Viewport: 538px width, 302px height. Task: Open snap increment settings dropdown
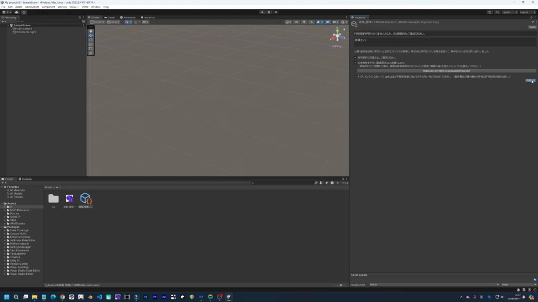coord(146,22)
